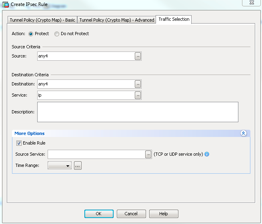This screenshot has height=224, width=262.
Task: Switch to Tunnel Policy (Crypto Map) - Basic tab
Action: click(x=42, y=20)
